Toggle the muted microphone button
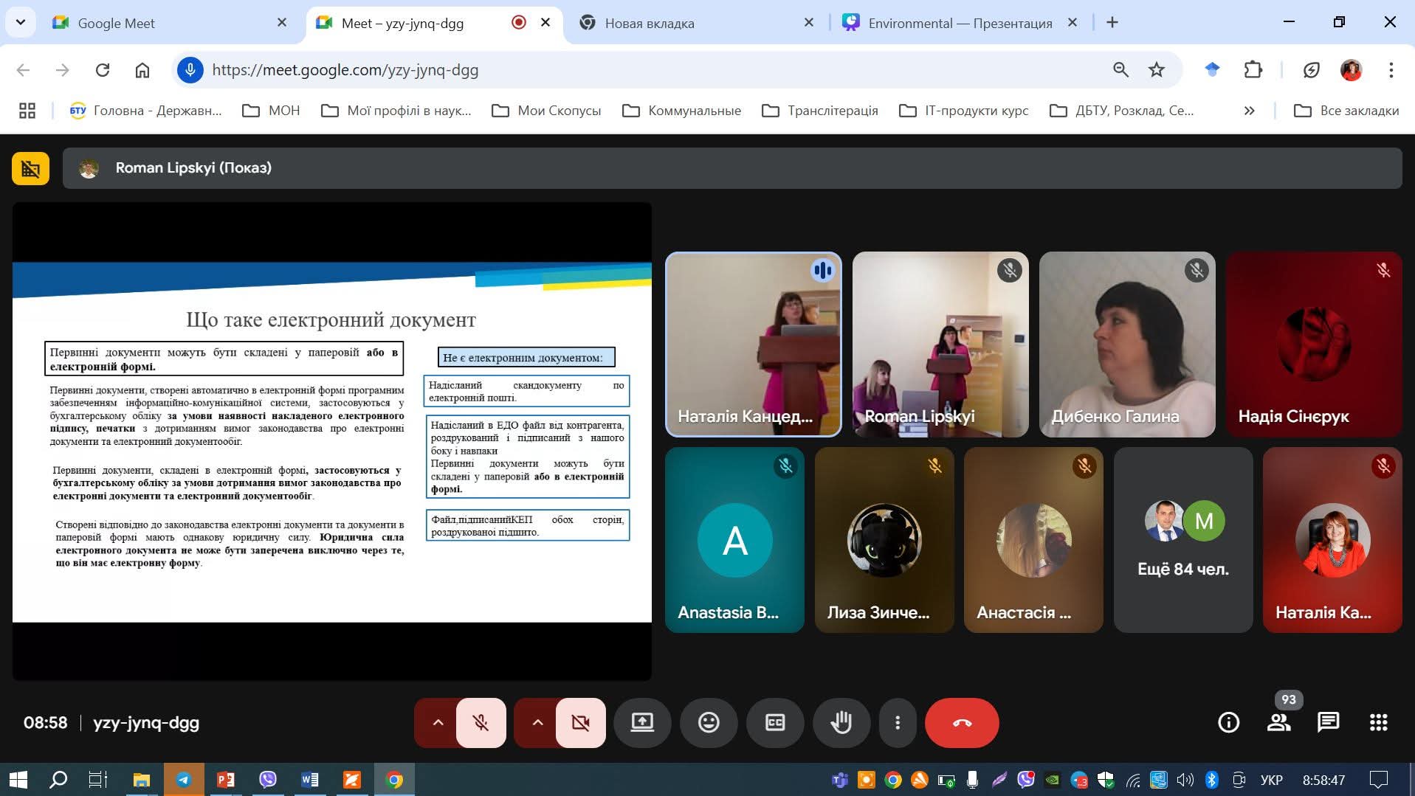1415x796 pixels. pos(481,723)
